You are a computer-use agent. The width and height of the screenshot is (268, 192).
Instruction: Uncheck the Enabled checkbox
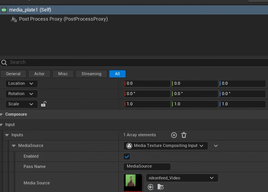click(127, 156)
